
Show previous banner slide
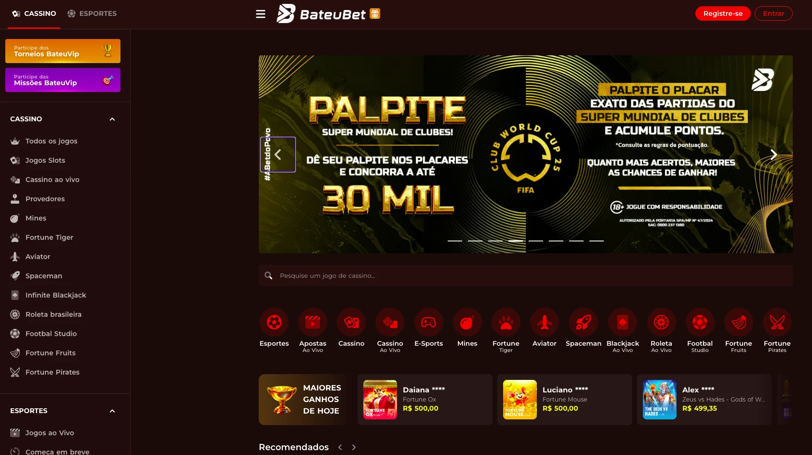pyautogui.click(x=278, y=155)
